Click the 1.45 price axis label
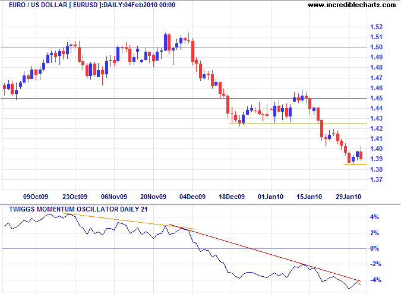 click(x=377, y=98)
